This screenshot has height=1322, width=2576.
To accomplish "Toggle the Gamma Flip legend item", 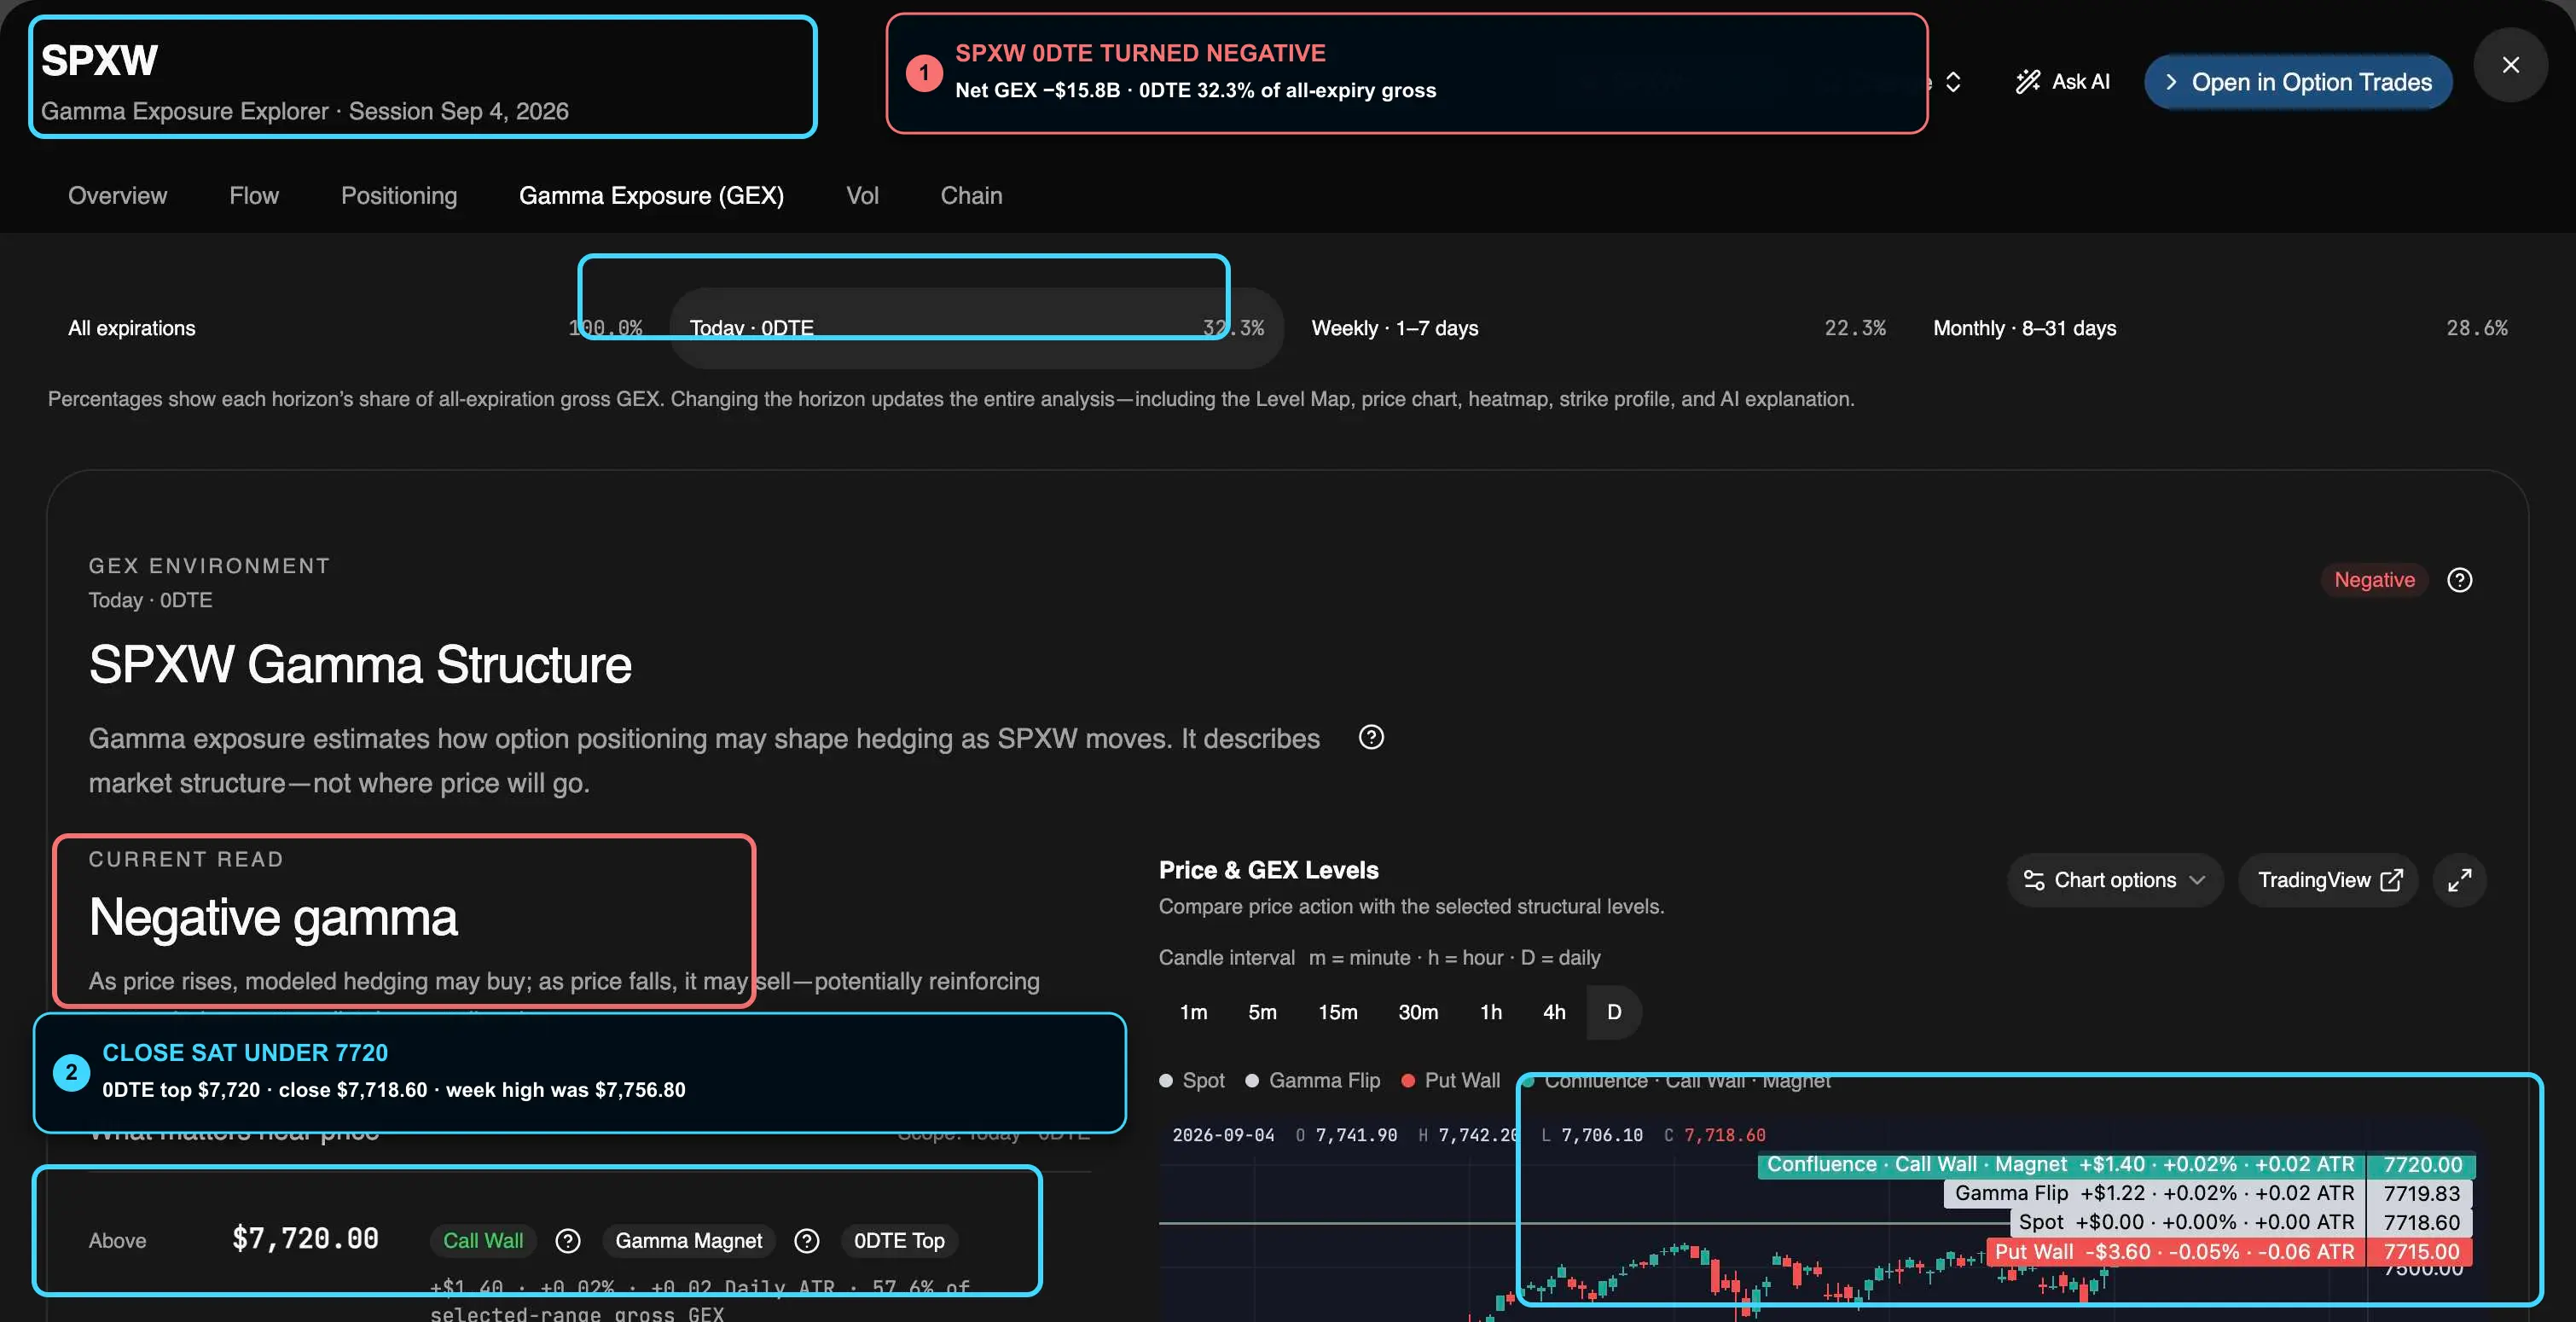I will coord(1313,1080).
